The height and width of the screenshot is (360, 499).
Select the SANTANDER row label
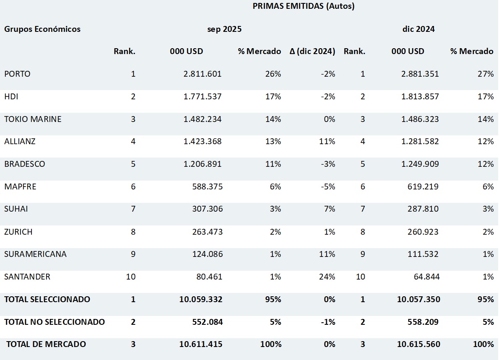[x=27, y=277]
